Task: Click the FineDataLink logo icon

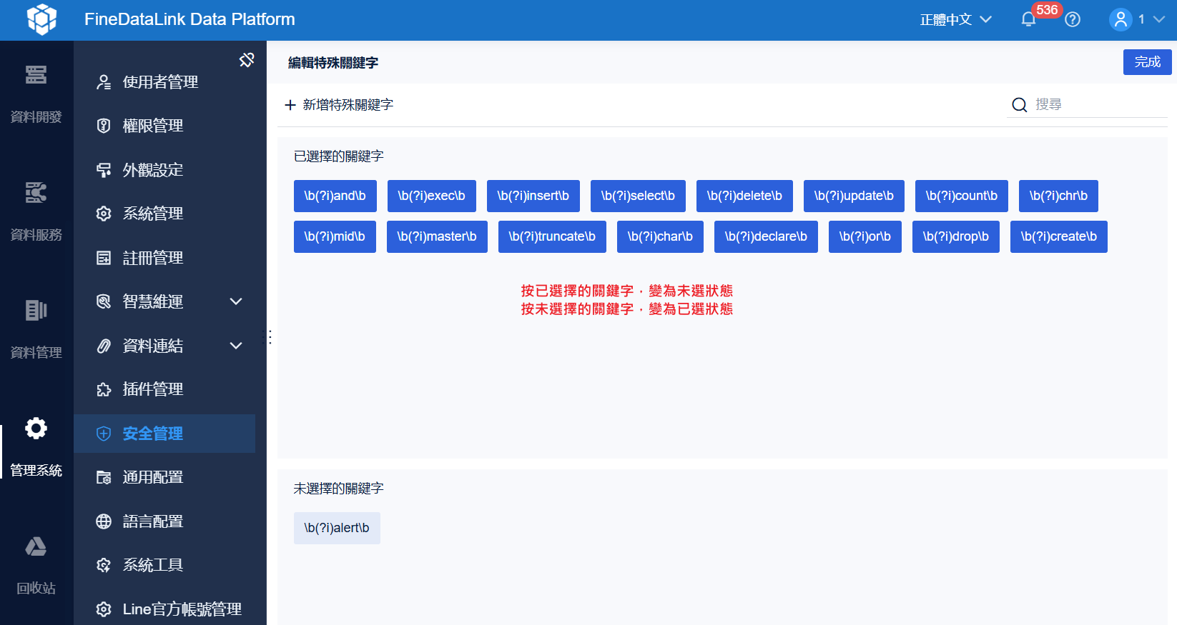Action: 41,19
